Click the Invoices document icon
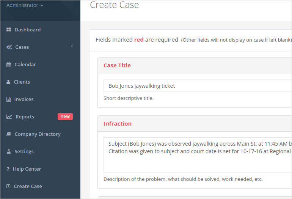 click(x=9, y=99)
